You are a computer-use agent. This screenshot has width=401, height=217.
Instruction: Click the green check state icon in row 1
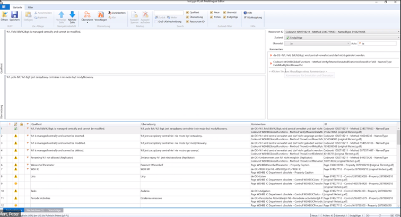point(15,129)
